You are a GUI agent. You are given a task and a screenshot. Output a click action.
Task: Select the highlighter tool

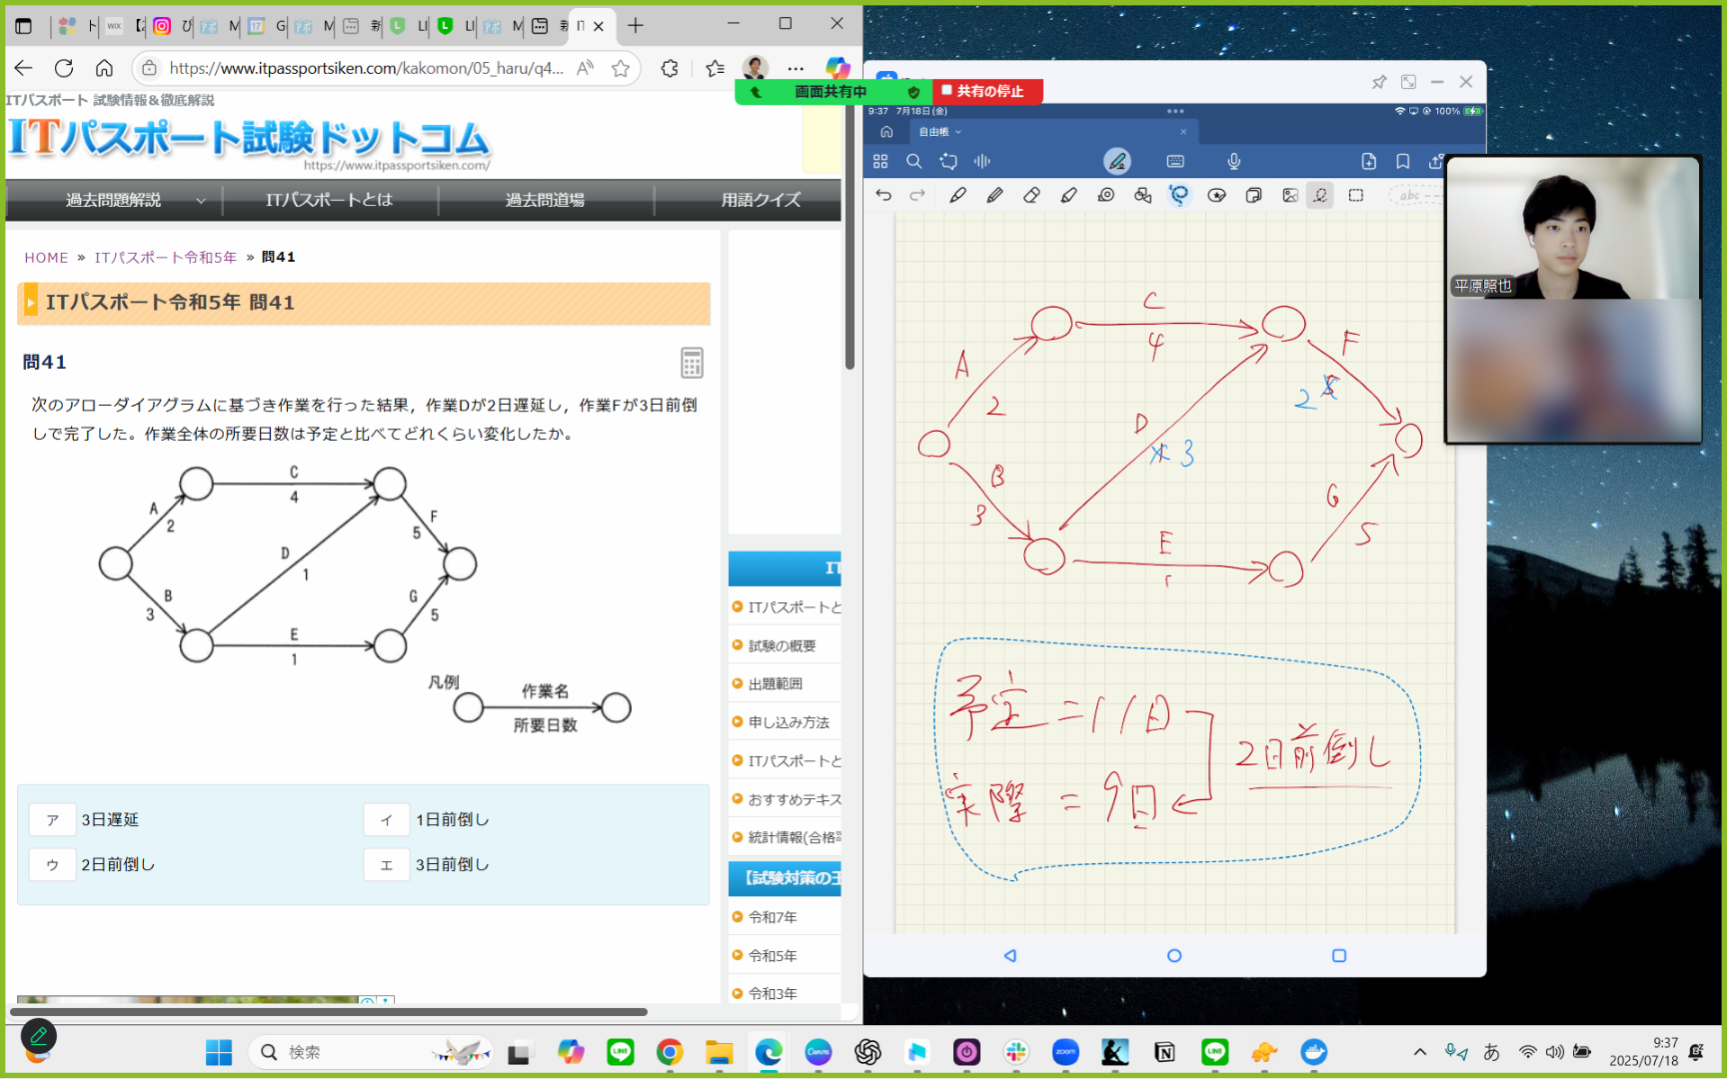pos(1068,195)
